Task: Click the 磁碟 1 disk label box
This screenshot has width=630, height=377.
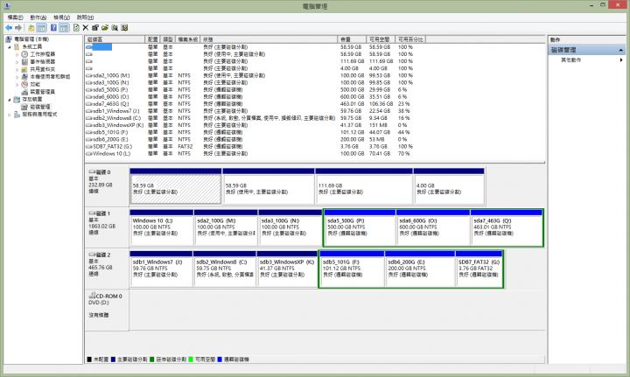Action: [106, 226]
